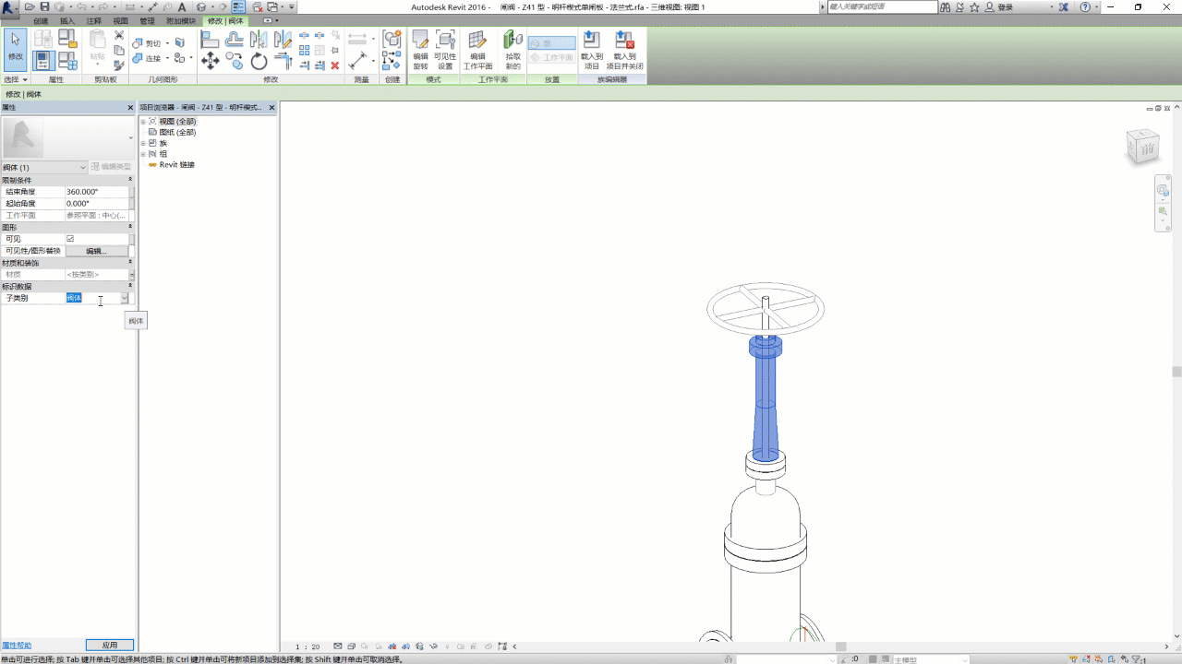Click the red Delete X icon
1182x664 pixels.
pos(335,65)
